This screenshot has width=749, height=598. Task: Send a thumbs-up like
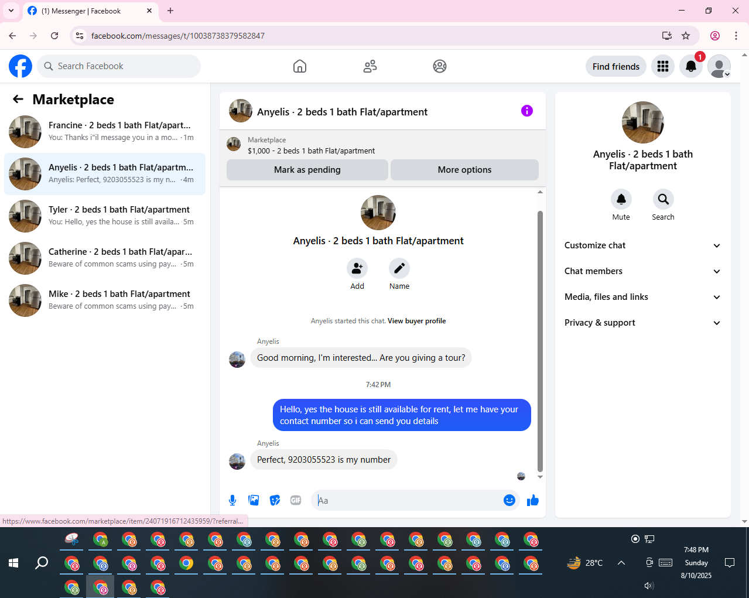tap(533, 500)
